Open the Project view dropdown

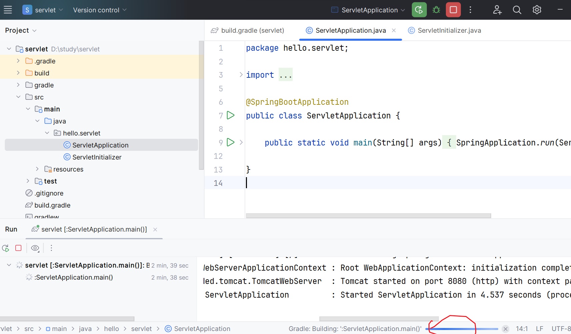tap(21, 30)
